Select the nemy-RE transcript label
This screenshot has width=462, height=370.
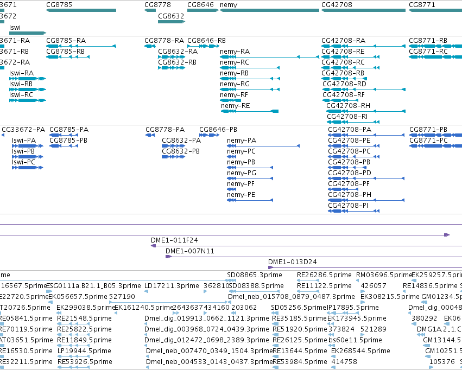coord(235,106)
